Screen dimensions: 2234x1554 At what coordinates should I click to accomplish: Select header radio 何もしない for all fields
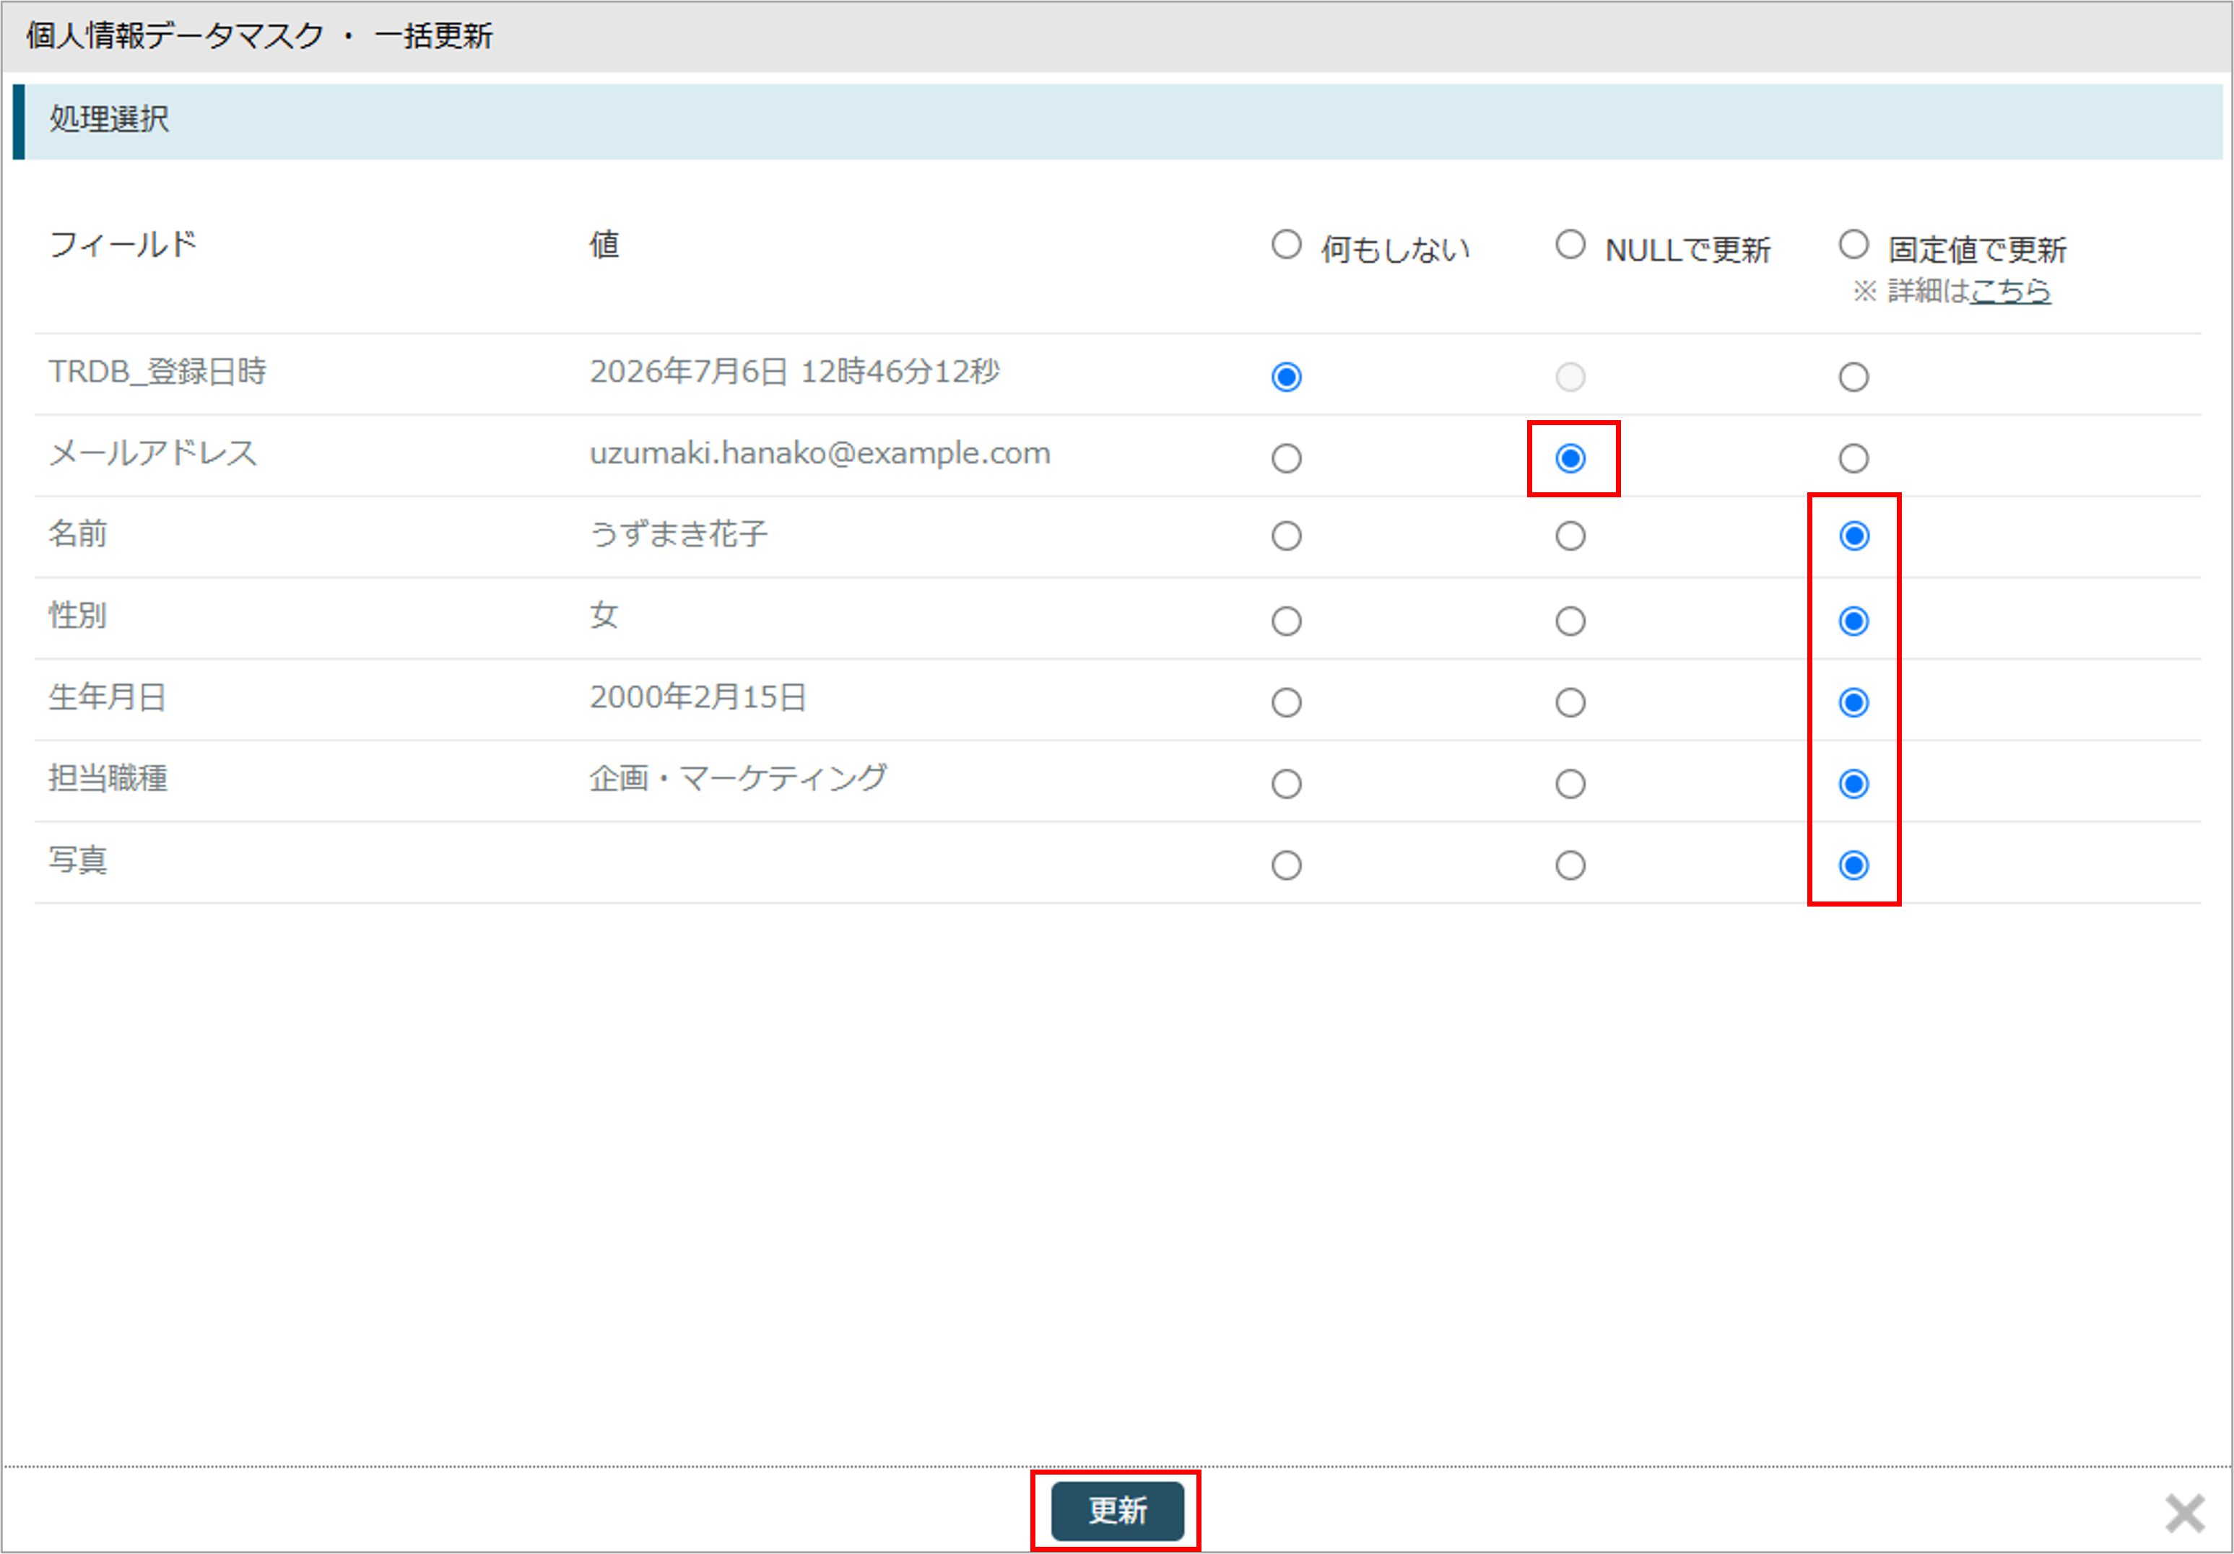click(1286, 244)
